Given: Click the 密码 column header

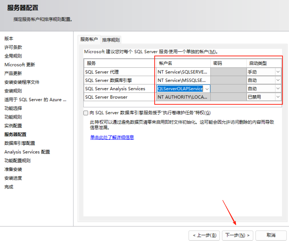Looking at the screenshot, I should (228, 63).
